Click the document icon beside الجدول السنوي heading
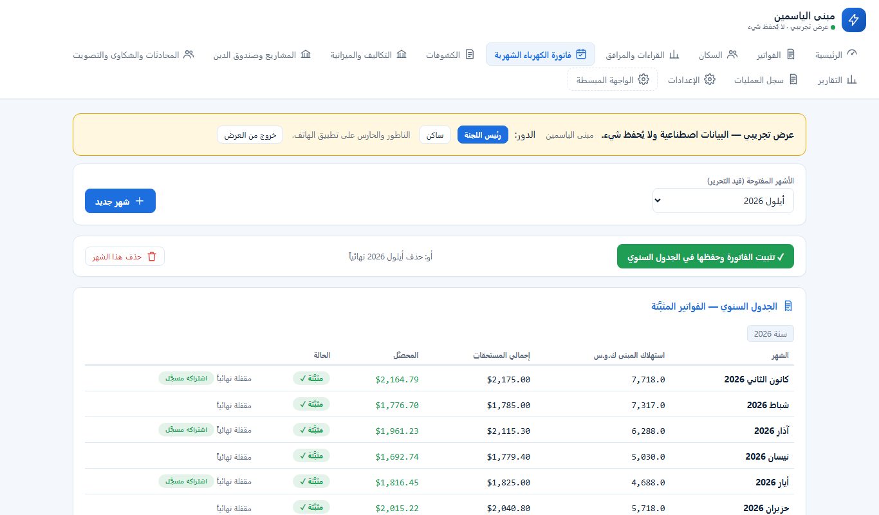Image resolution: width=879 pixels, height=515 pixels. (788, 306)
